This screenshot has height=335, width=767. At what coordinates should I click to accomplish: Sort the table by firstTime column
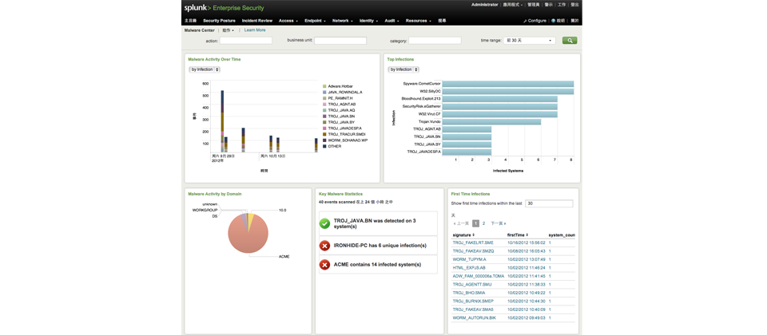(518, 235)
